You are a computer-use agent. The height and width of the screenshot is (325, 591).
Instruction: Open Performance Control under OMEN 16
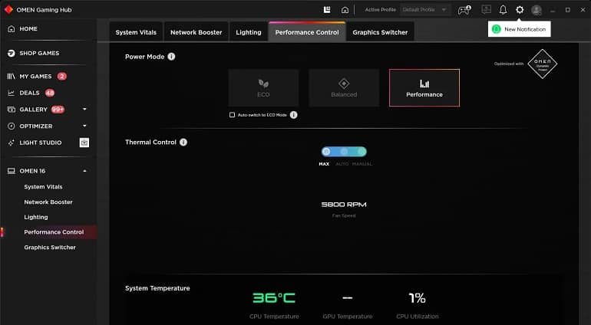(x=54, y=232)
